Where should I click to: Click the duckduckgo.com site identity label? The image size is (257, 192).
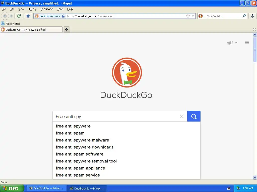[50, 16]
